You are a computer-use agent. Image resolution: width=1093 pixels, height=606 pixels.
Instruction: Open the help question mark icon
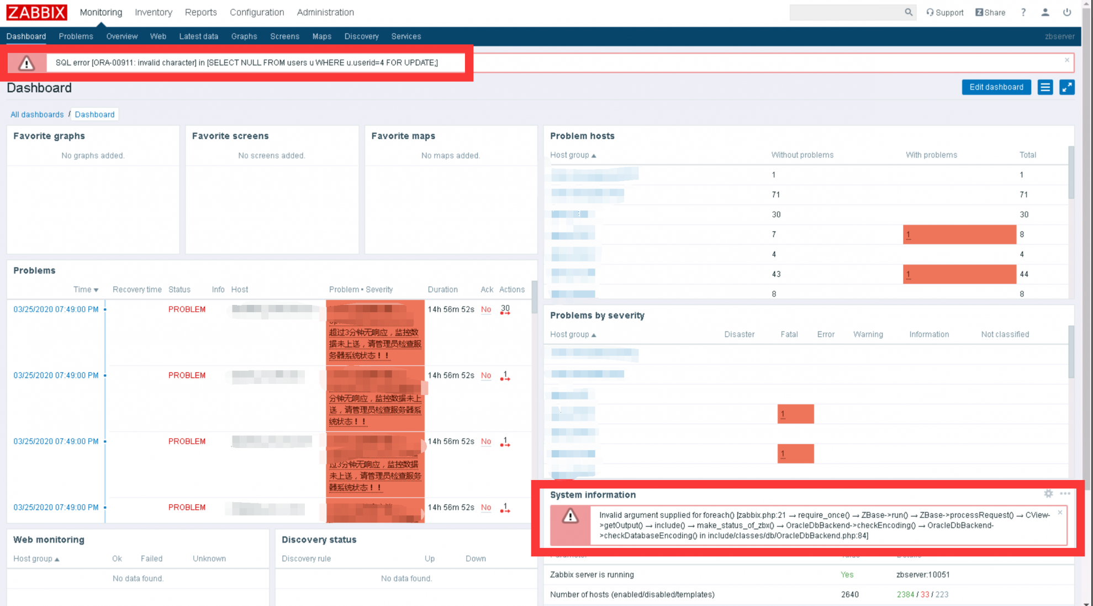point(1023,12)
